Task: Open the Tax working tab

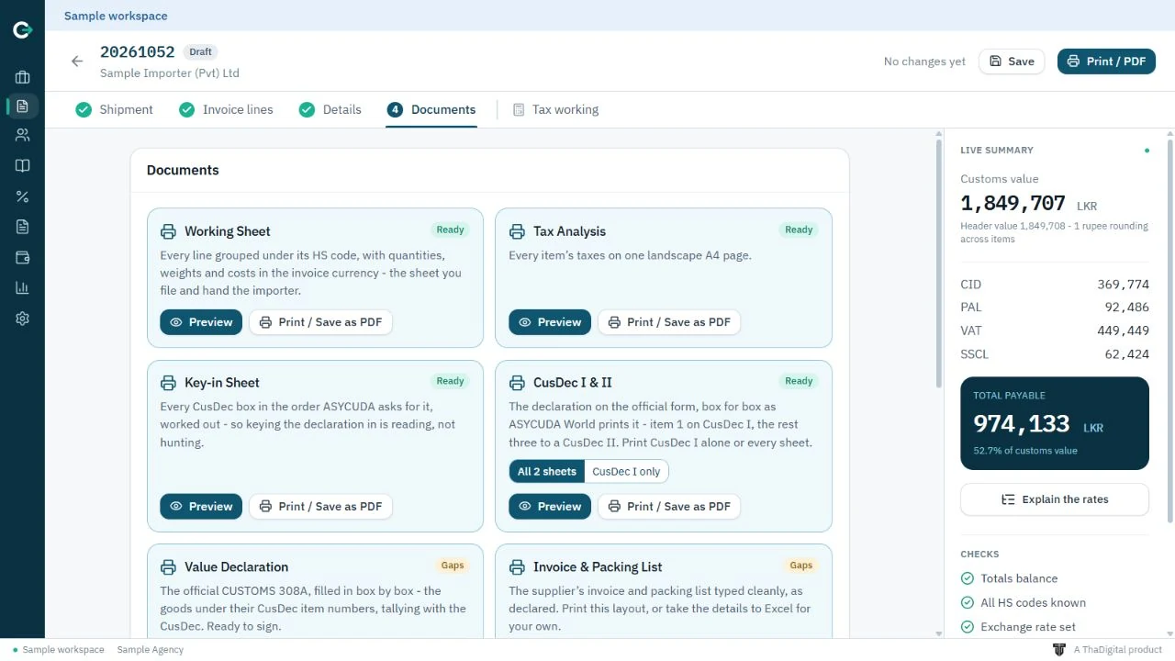Action: click(555, 109)
